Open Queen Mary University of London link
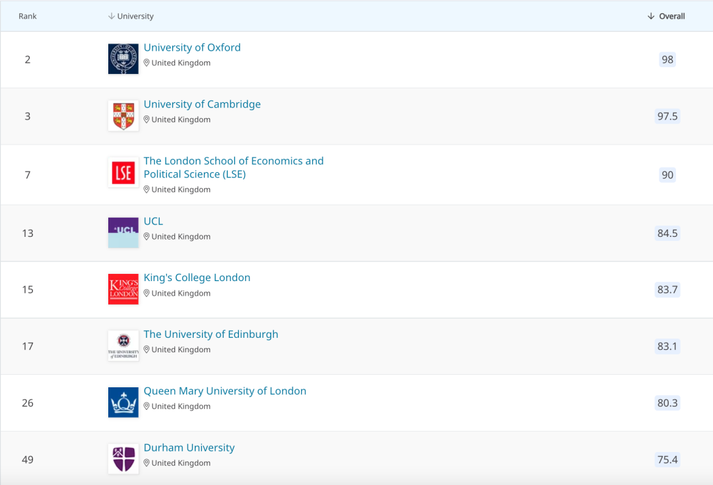Viewport: 713px width, 485px height. click(x=224, y=391)
